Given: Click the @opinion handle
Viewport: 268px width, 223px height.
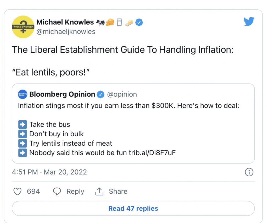Looking at the screenshot, I should coord(122,94).
